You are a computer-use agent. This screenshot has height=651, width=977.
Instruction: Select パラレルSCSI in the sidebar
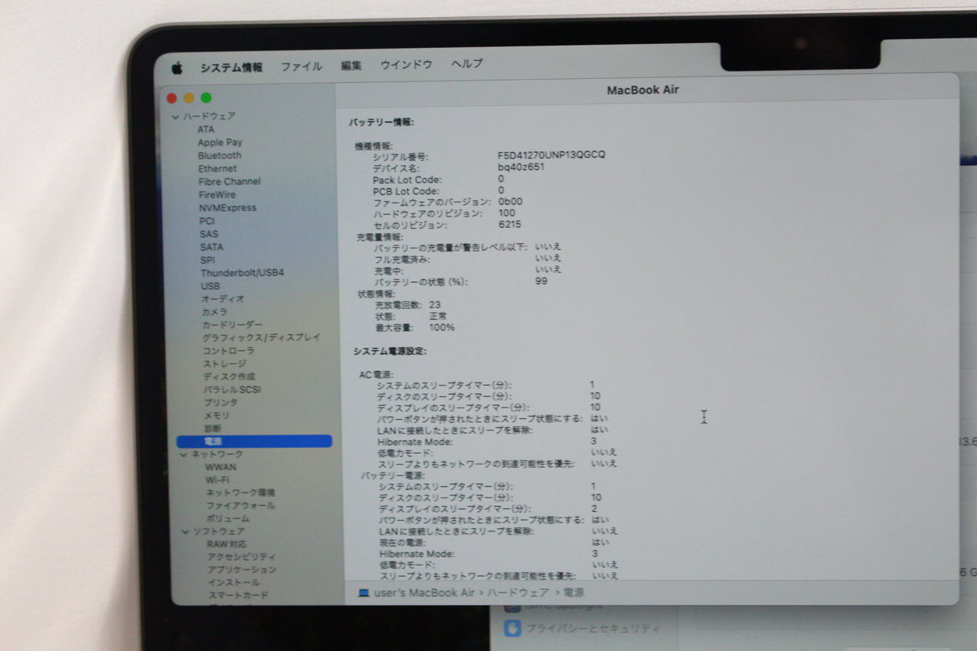(232, 389)
